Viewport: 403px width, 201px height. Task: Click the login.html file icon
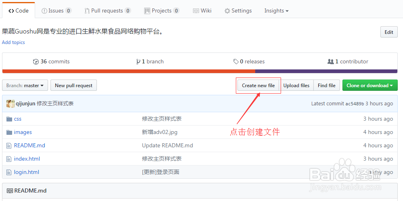(9, 172)
